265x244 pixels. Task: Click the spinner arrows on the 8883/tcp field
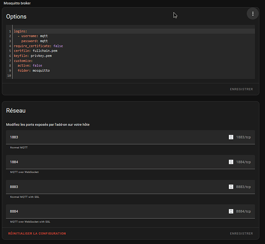click(x=231, y=187)
